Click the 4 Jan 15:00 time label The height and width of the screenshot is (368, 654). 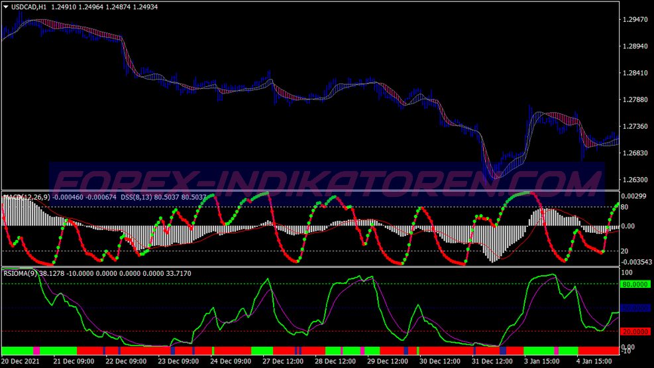pyautogui.click(x=596, y=361)
